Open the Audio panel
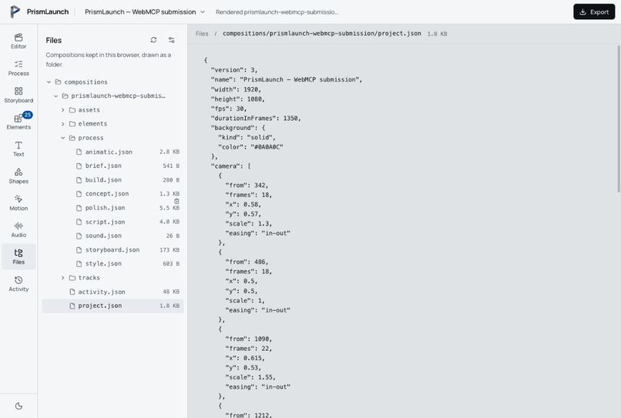The image size is (621, 418). [x=18, y=229]
